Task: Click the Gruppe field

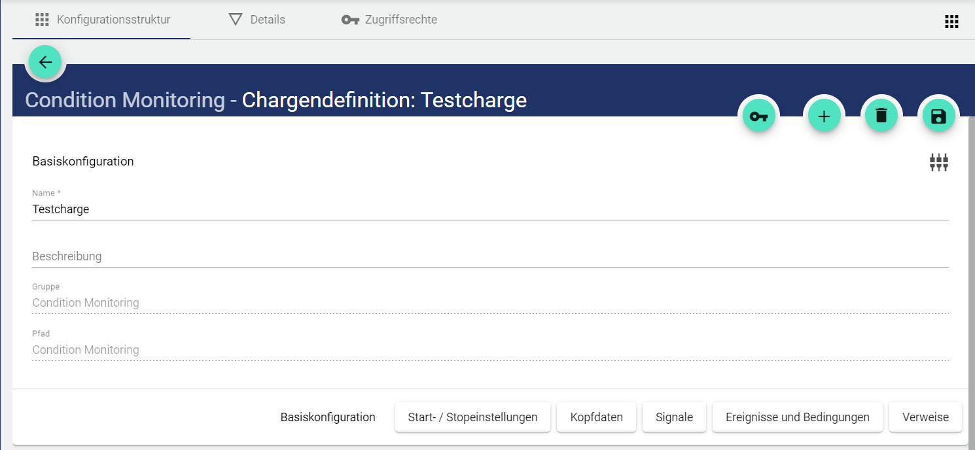Action: [x=489, y=303]
